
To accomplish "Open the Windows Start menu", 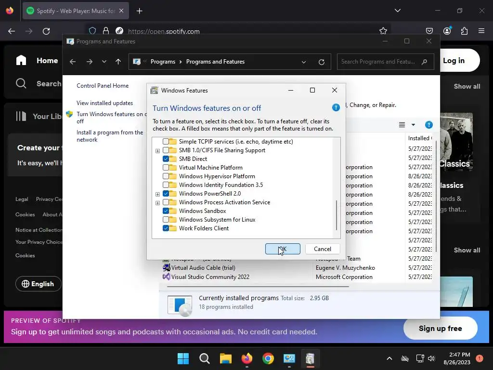I will (183, 358).
